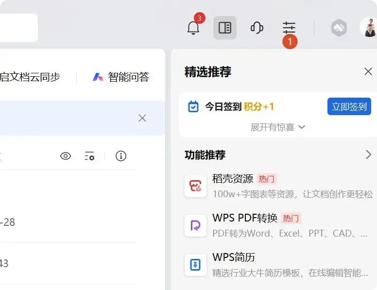Open the info circle icon

pyautogui.click(x=121, y=156)
